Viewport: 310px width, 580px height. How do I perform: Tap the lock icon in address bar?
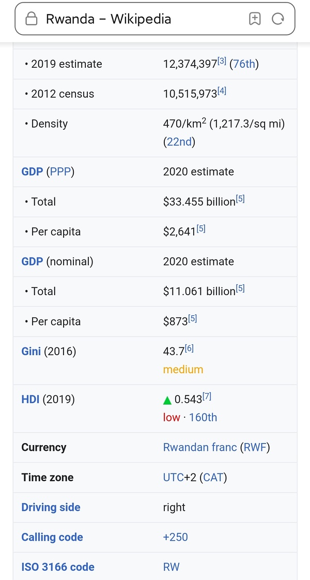pyautogui.click(x=32, y=20)
